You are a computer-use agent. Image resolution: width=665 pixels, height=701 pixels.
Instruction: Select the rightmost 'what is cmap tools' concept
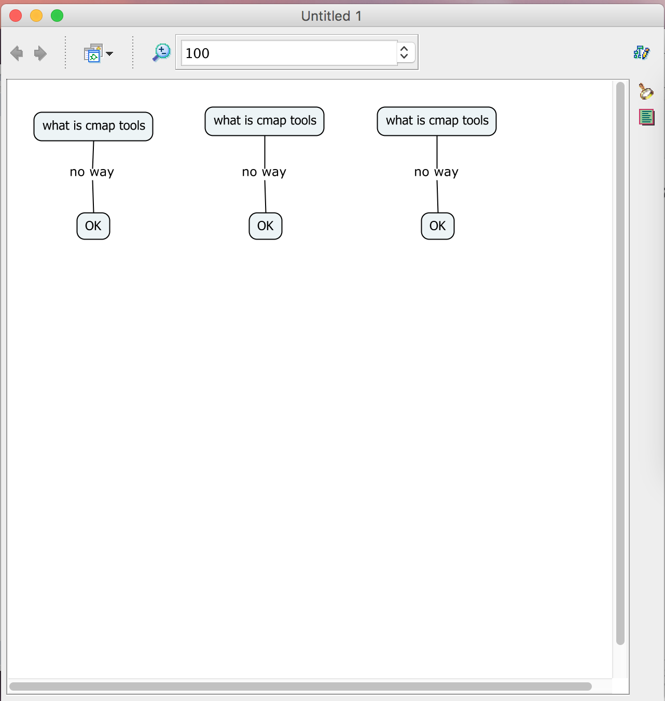click(x=437, y=121)
